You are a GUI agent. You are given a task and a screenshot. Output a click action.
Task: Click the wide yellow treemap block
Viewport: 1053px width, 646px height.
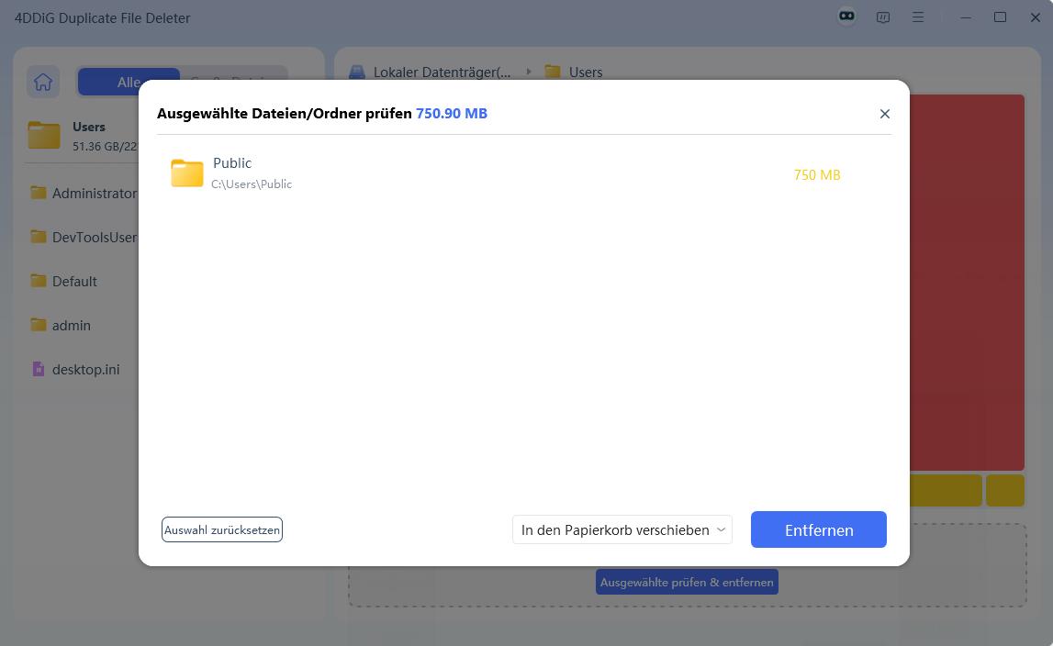(x=946, y=490)
